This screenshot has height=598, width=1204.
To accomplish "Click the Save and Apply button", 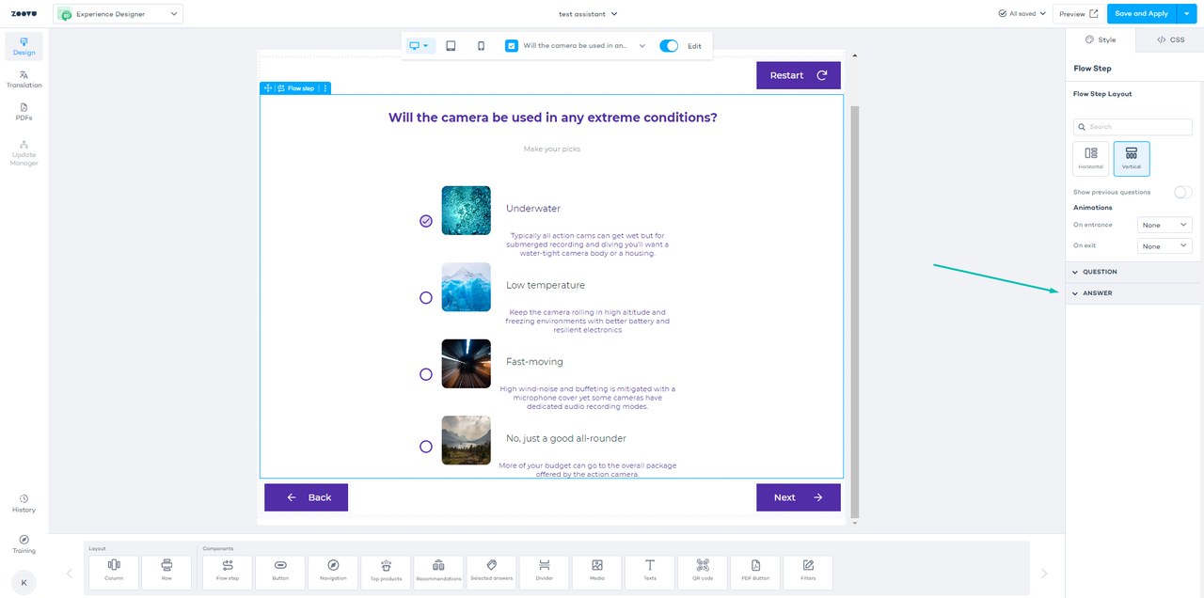I will coord(1141,14).
